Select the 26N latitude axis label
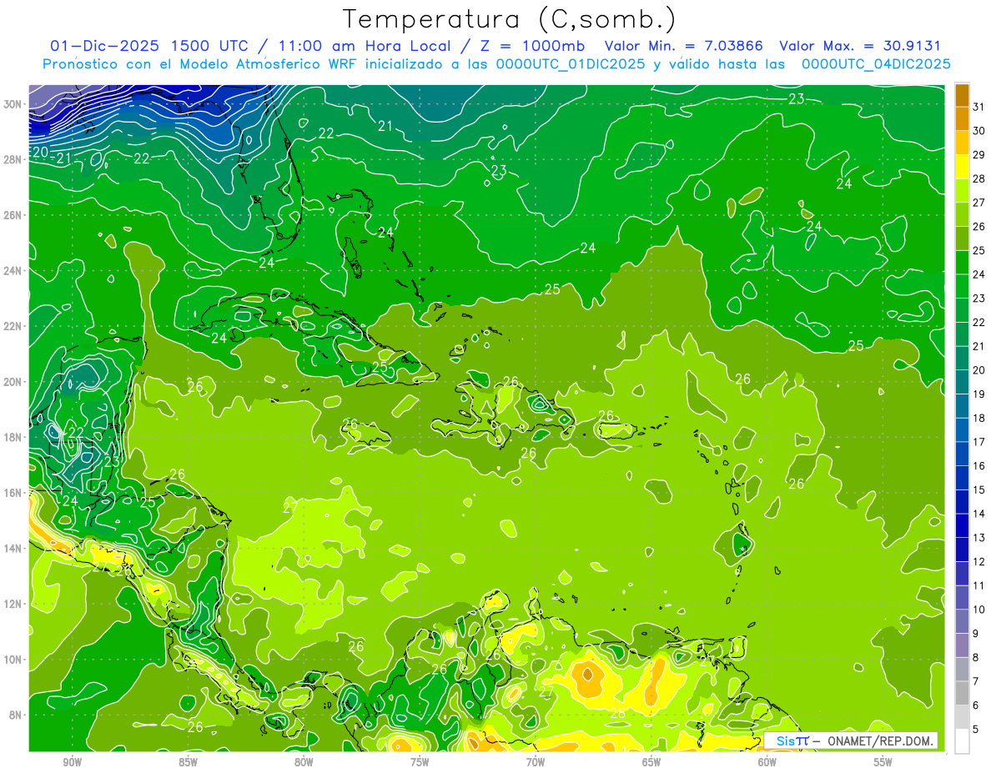Screen dimensions: 1001x773 13,215
